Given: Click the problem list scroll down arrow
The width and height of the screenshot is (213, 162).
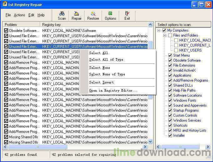Looking at the screenshot, I should point(150,142).
